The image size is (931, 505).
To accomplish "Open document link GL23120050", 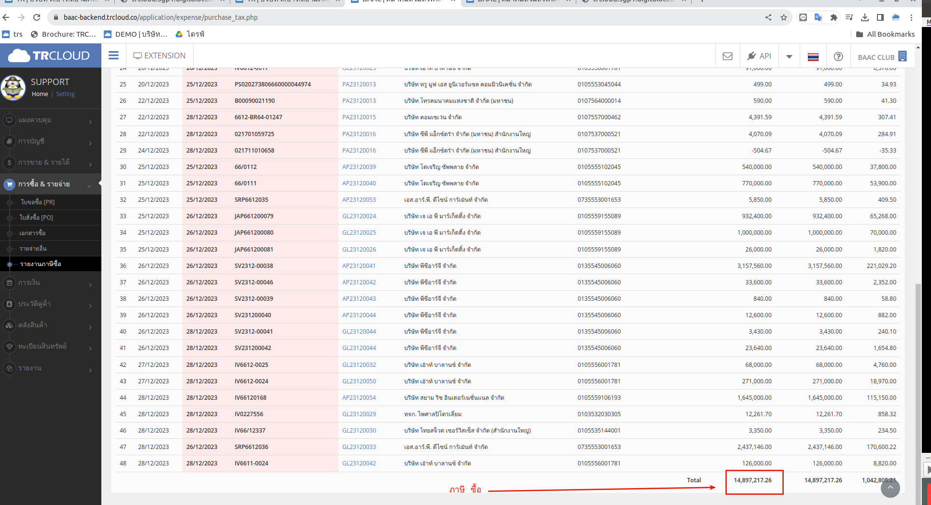I will coord(359,381).
